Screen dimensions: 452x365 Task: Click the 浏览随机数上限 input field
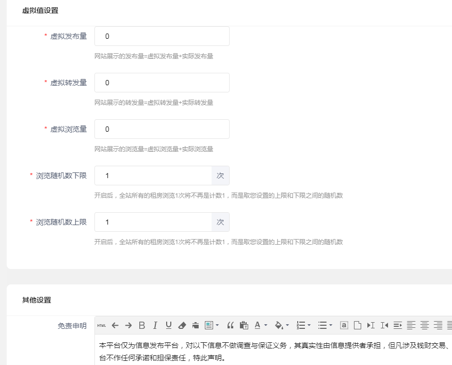[153, 222]
